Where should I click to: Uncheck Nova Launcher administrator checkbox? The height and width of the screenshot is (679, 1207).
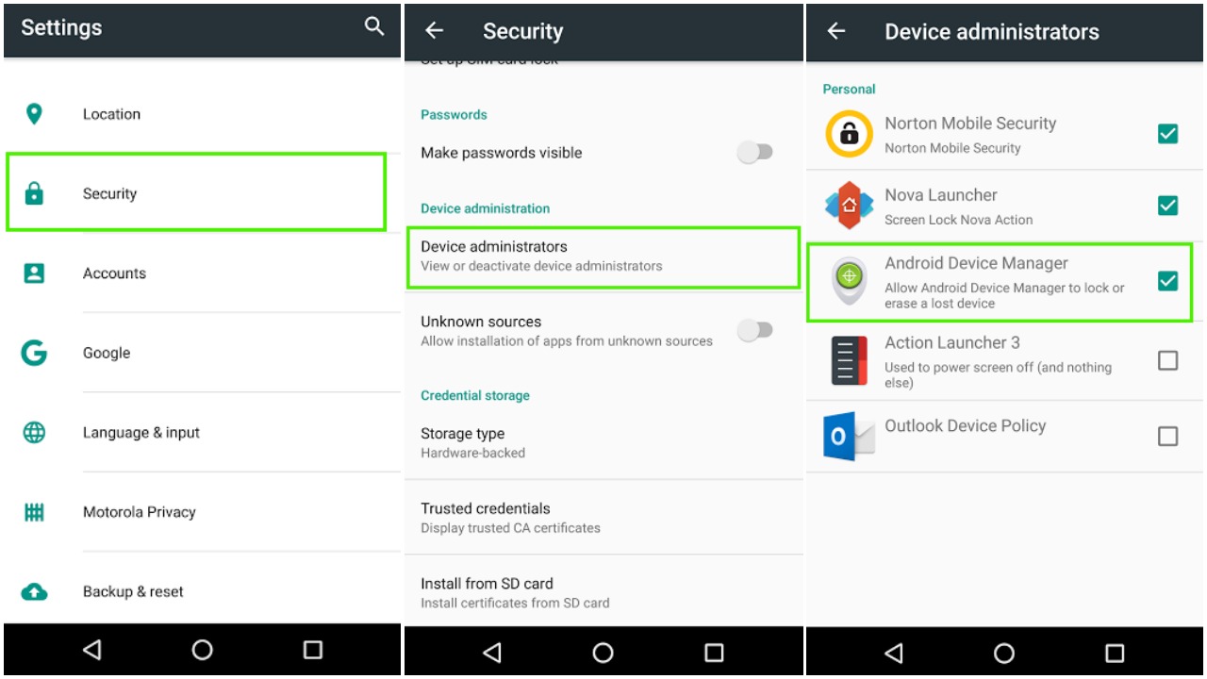click(1167, 205)
